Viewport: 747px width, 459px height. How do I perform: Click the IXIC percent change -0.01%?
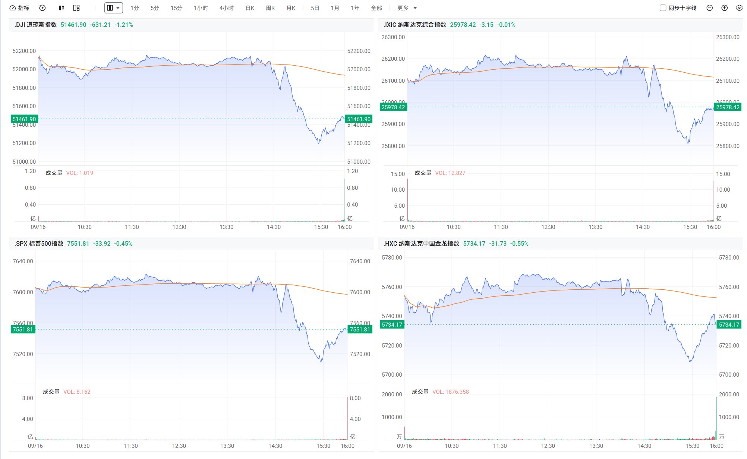tap(506, 25)
